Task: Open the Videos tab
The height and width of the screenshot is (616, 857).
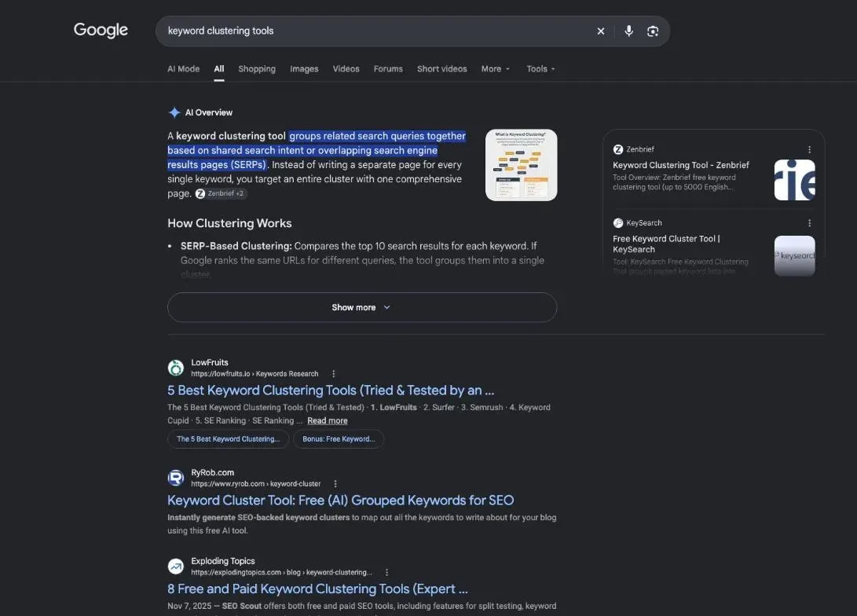Action: pos(346,69)
